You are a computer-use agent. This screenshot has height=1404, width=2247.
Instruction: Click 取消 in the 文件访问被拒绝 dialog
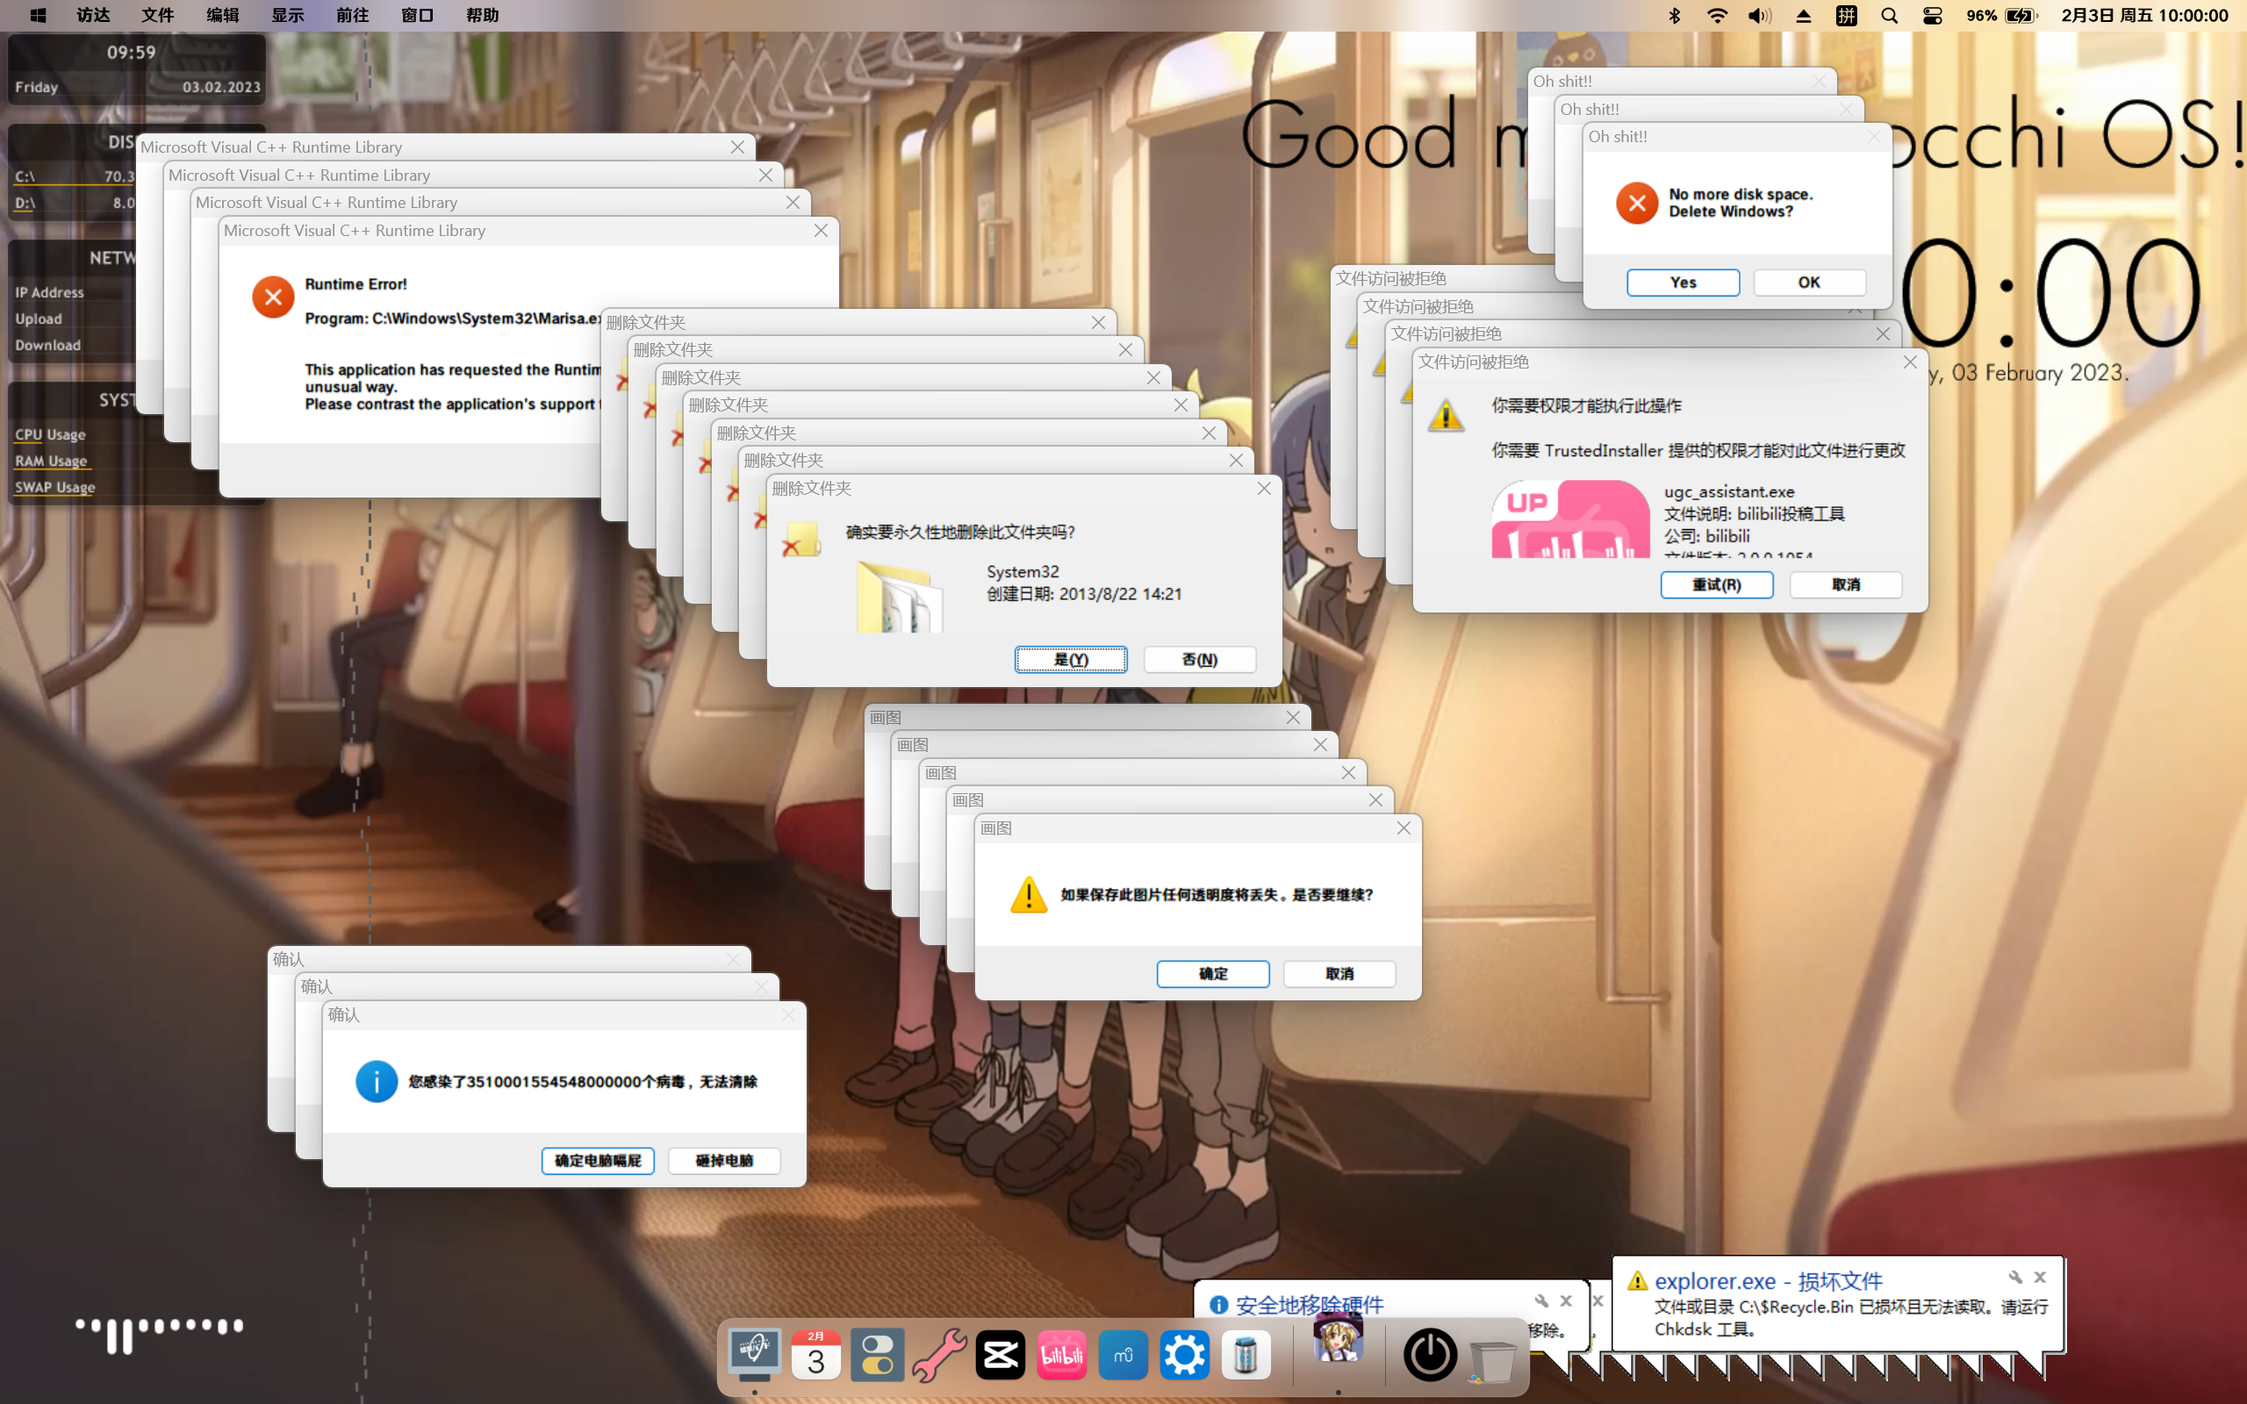pos(1846,585)
